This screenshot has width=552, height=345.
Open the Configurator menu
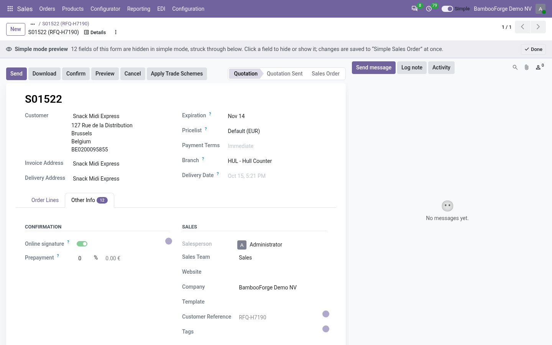click(x=105, y=9)
